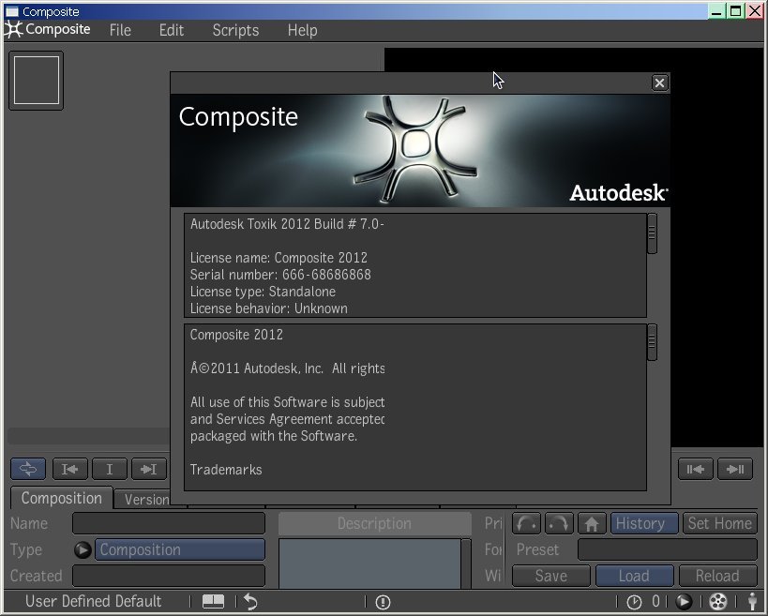
Task: Click the film reel icon in status bar
Action: pyautogui.click(x=718, y=601)
